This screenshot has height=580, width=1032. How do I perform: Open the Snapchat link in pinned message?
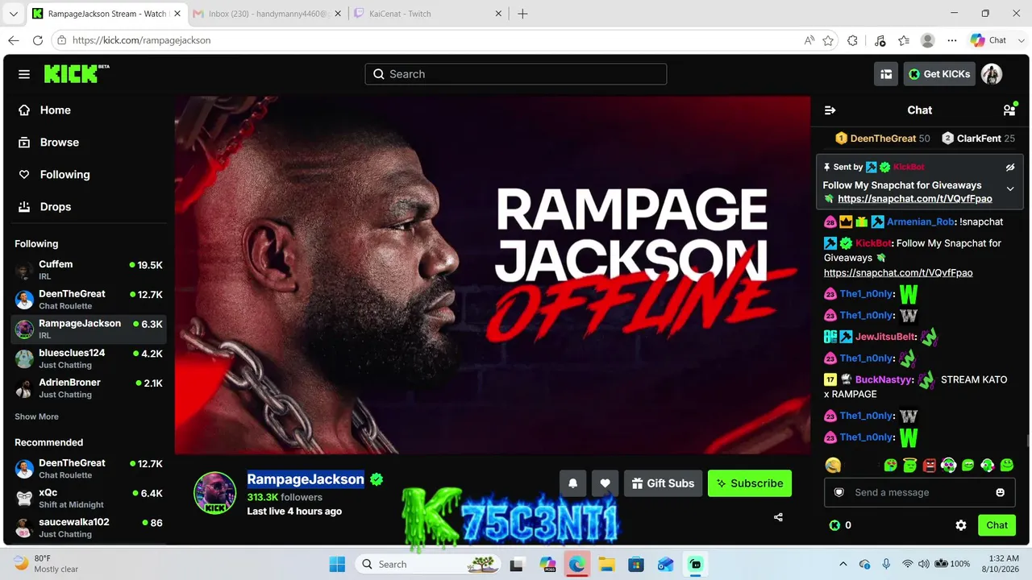915,199
